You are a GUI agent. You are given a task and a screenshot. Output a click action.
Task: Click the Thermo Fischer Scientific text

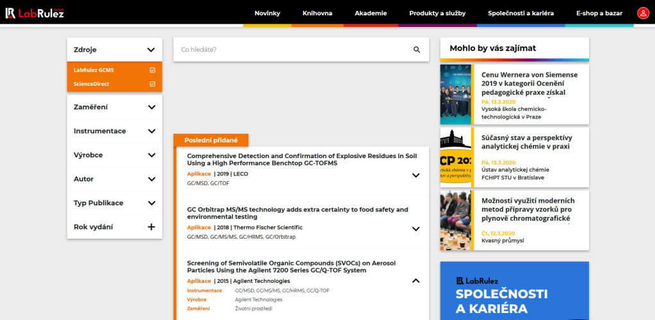(268, 227)
